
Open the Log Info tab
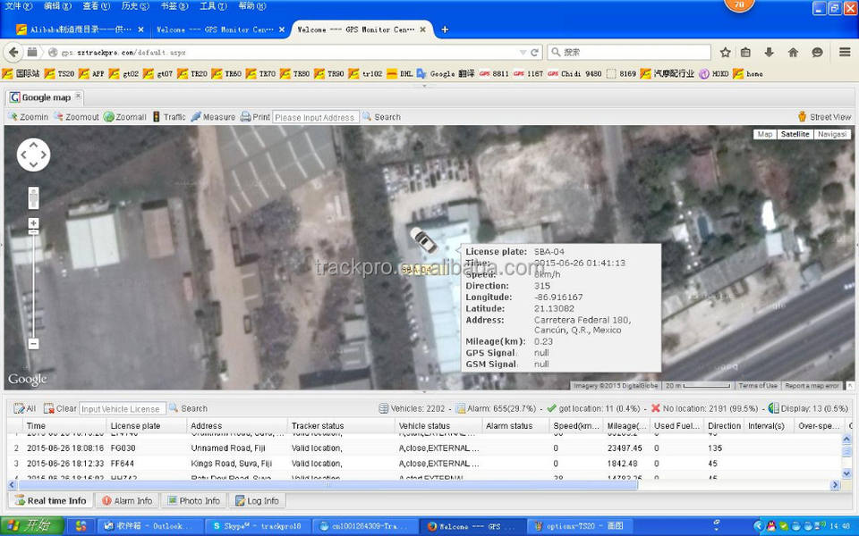tap(257, 500)
